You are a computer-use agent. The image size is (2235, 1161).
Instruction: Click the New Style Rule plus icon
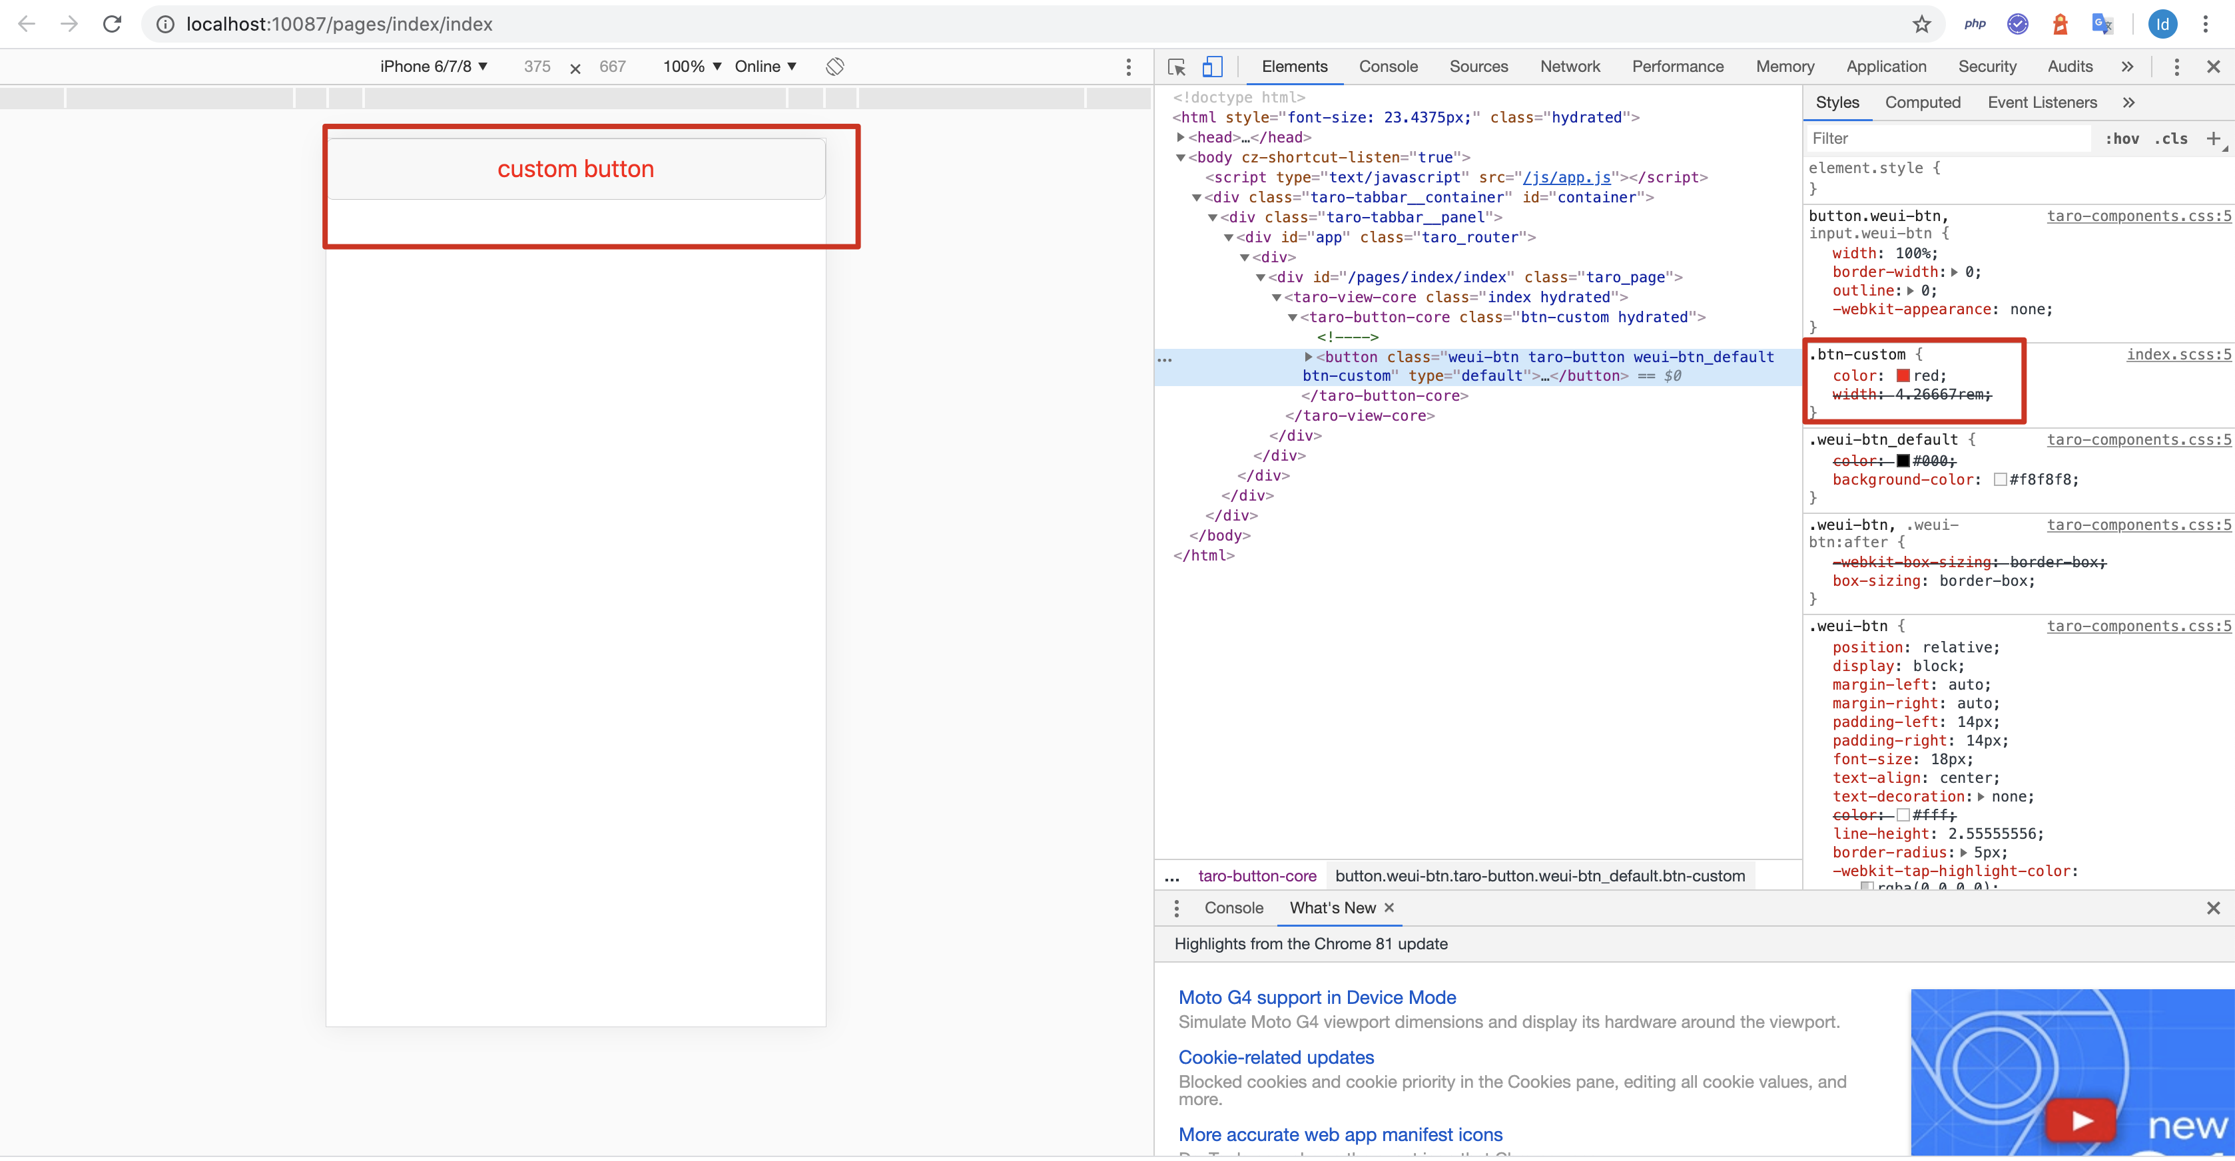(2213, 138)
